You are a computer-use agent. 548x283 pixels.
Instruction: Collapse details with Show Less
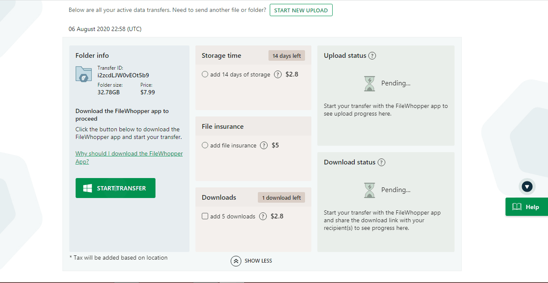251,261
